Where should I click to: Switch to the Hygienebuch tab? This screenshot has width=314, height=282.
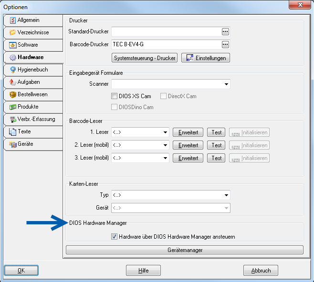click(x=33, y=70)
